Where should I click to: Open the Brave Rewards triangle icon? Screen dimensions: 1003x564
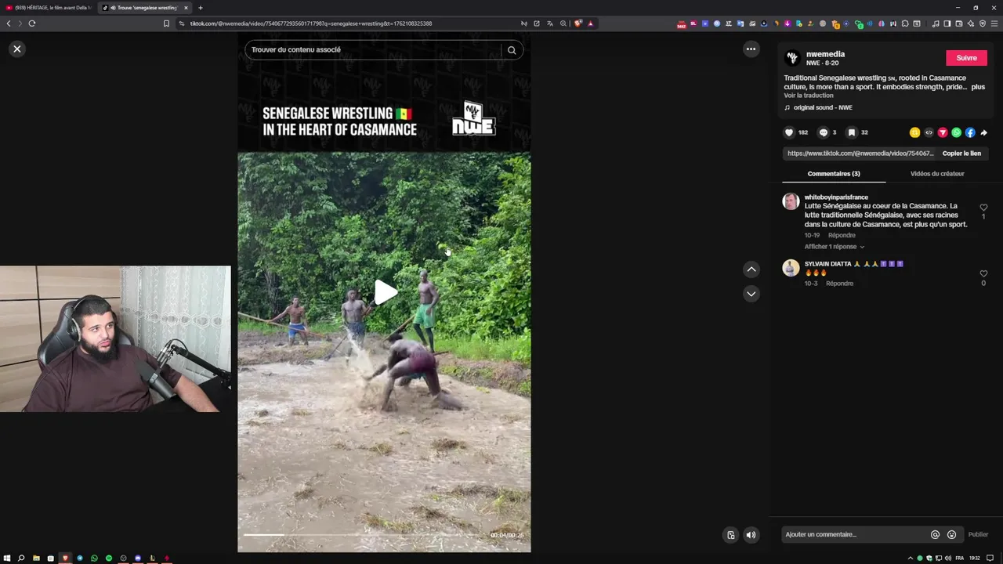590,23
